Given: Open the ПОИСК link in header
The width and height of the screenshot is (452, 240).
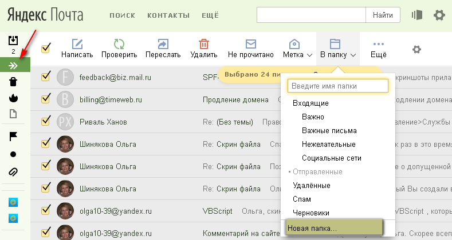Looking at the screenshot, I should point(122,15).
